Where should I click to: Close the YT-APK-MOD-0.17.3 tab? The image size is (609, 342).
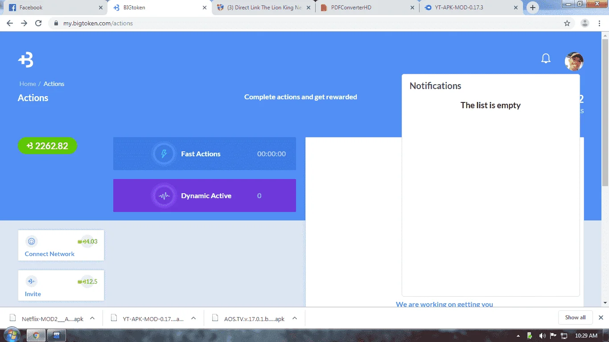tap(516, 8)
